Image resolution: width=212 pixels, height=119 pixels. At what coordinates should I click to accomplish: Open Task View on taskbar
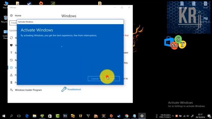click(x=19, y=116)
